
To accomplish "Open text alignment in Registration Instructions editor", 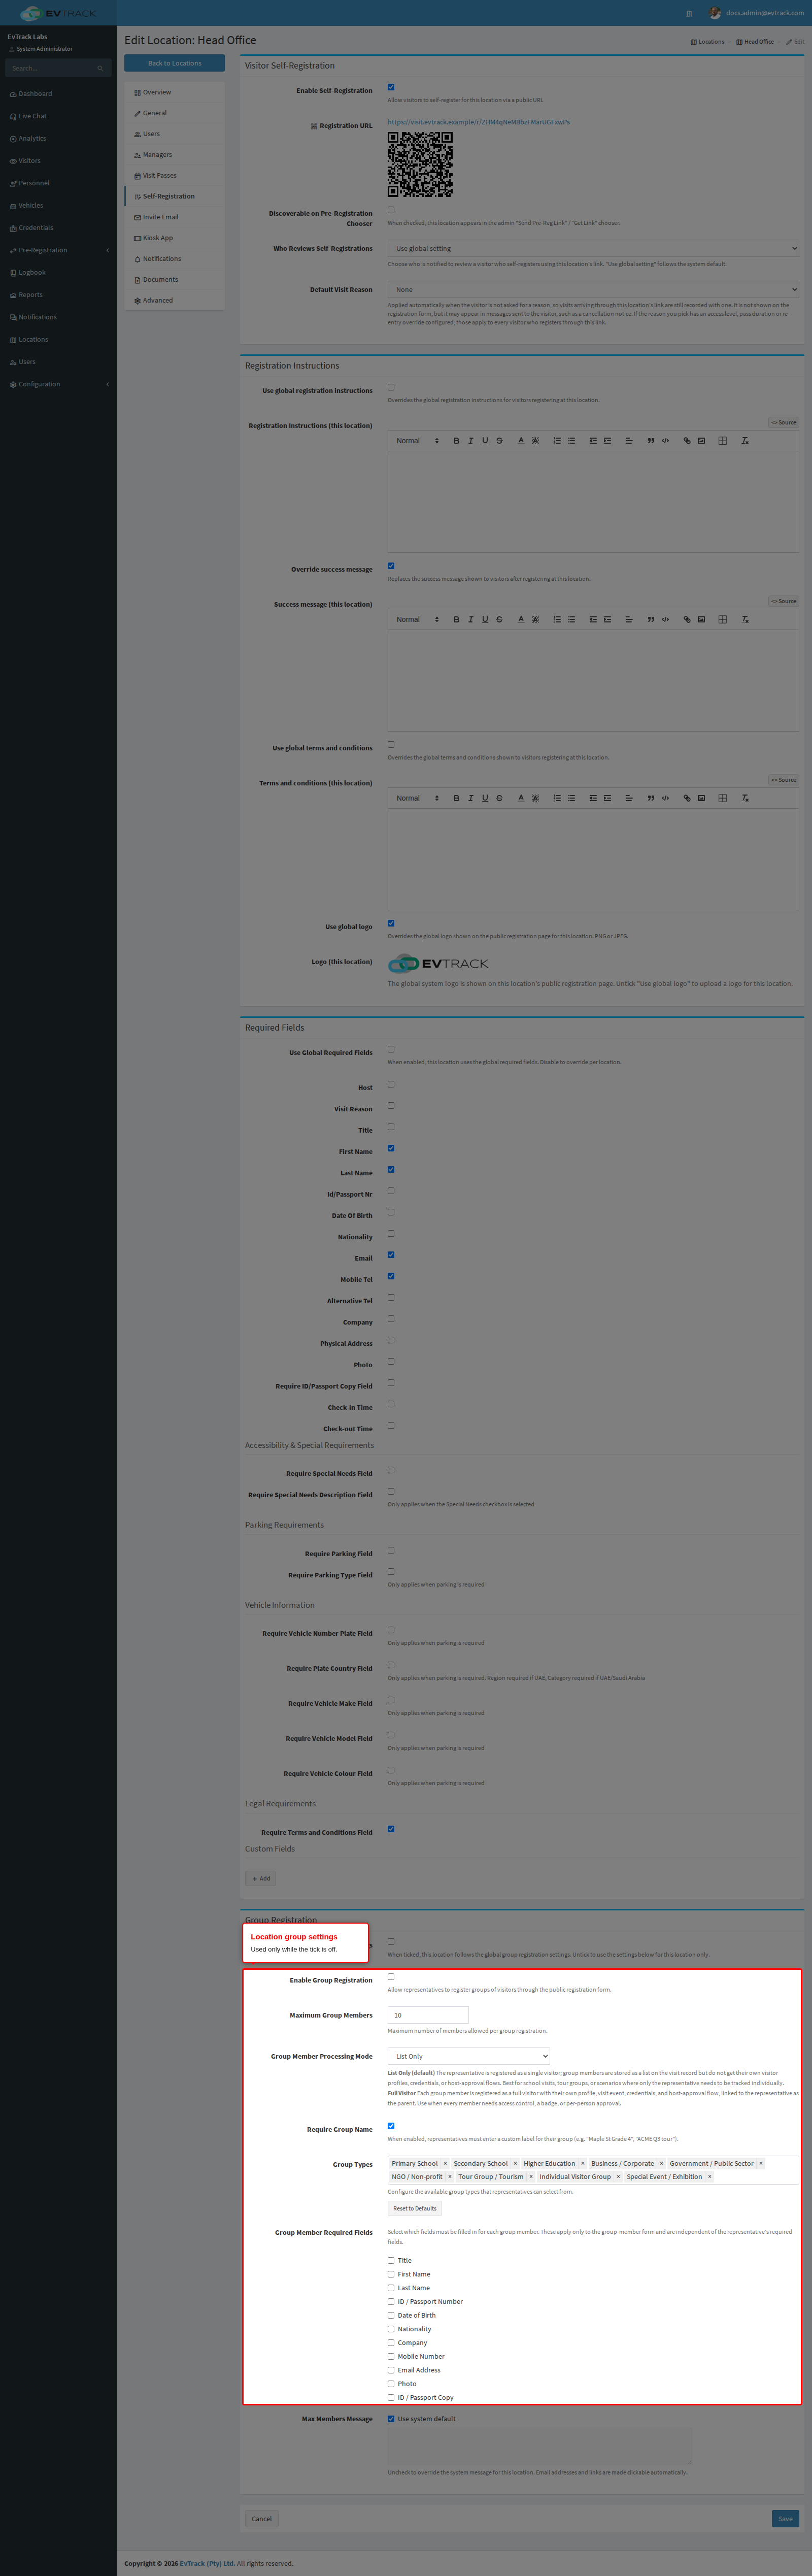I will 629,441.
